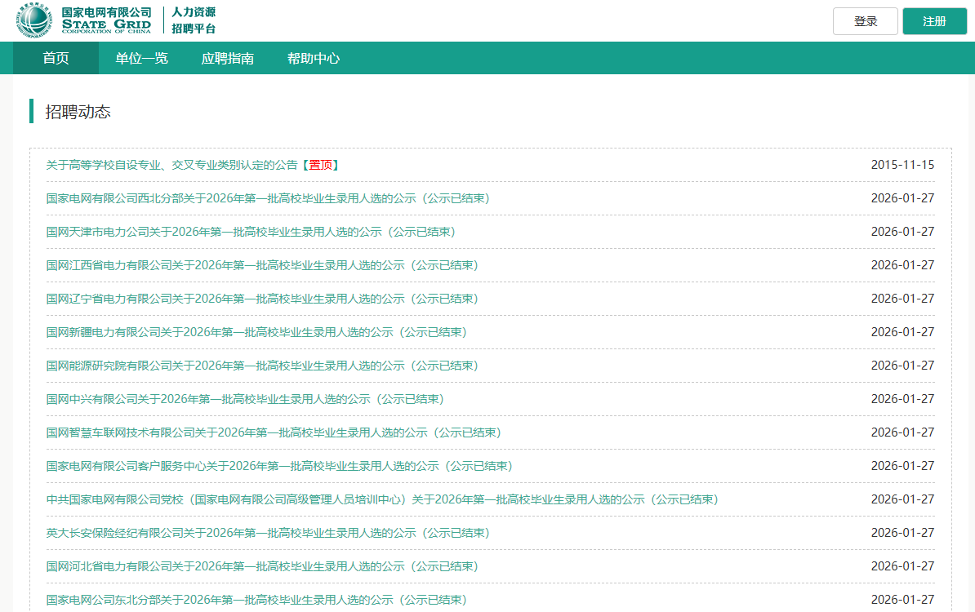Click the 登录 login button
This screenshot has width=975, height=612.
pos(865,21)
